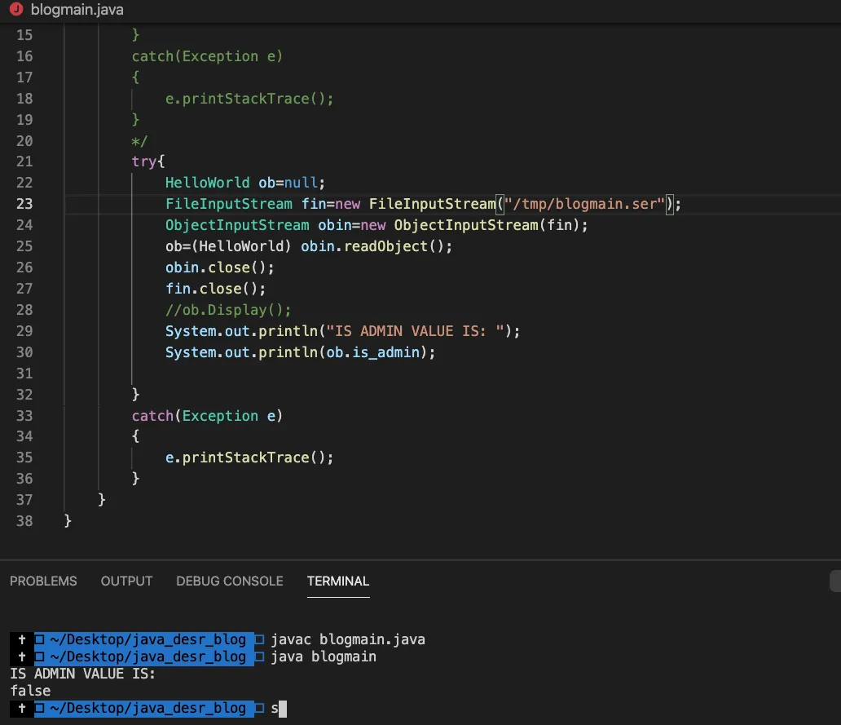Click line number 38 in the gutter
Viewport: 841px width, 725px height.
tap(24, 521)
